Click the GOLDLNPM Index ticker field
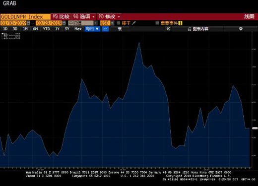This screenshot has height=186, width=258. [25, 17]
